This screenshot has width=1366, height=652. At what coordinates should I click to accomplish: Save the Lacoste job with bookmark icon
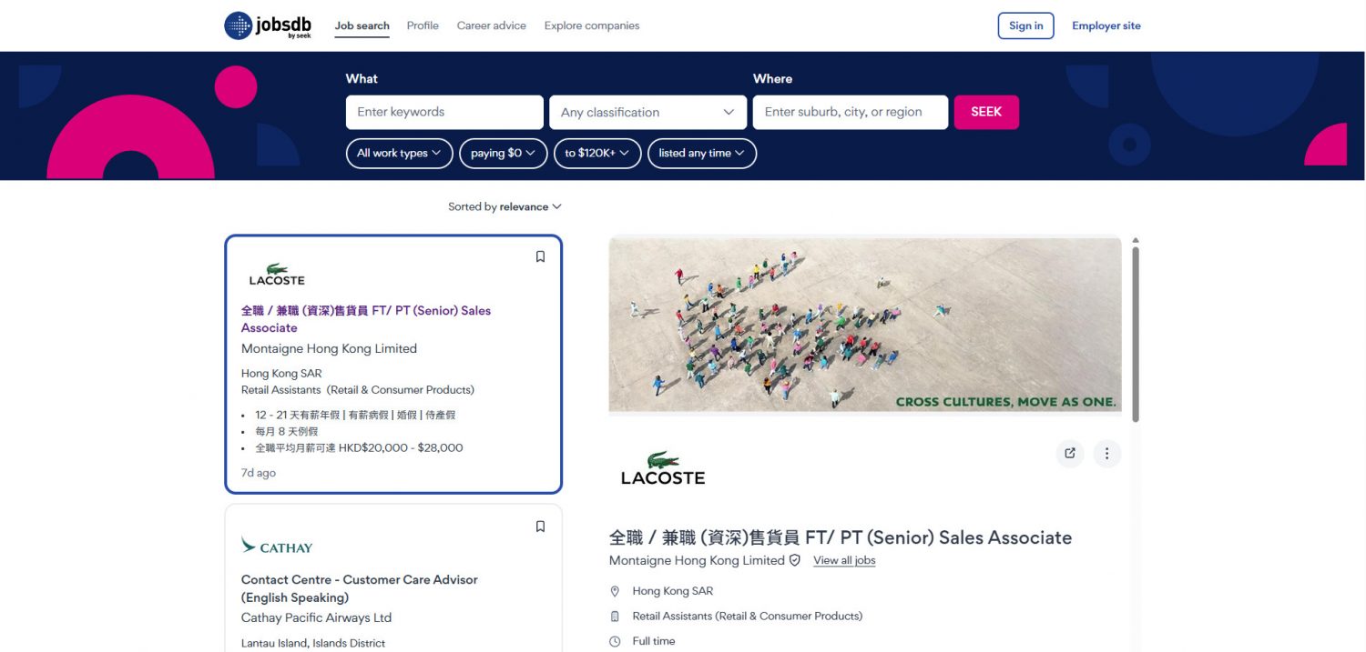(x=540, y=256)
